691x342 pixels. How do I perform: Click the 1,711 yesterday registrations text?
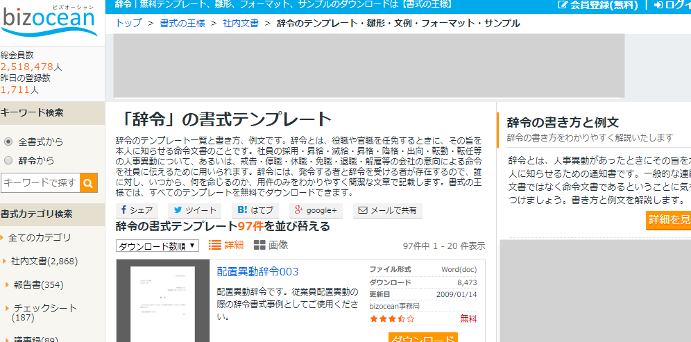pos(15,90)
